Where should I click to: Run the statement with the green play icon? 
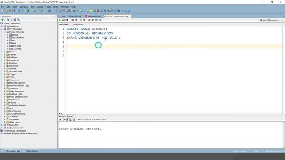(60, 20)
